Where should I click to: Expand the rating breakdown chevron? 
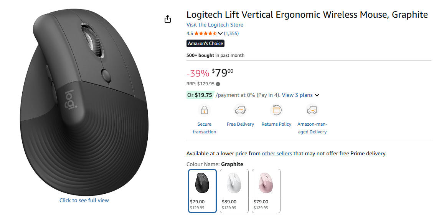220,33
